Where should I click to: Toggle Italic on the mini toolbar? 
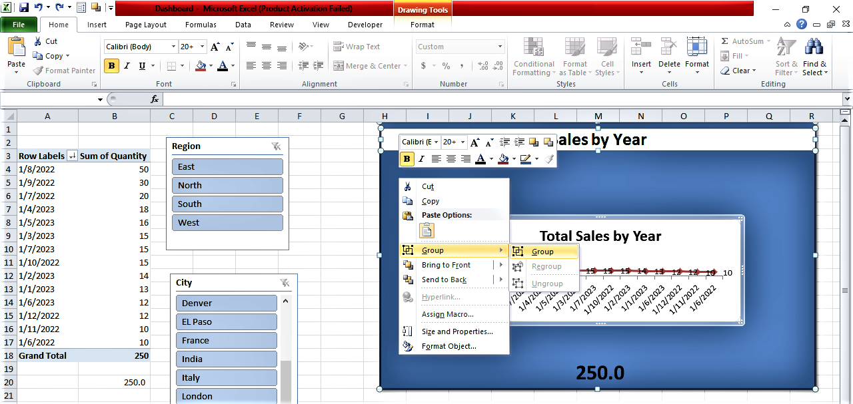(421, 158)
